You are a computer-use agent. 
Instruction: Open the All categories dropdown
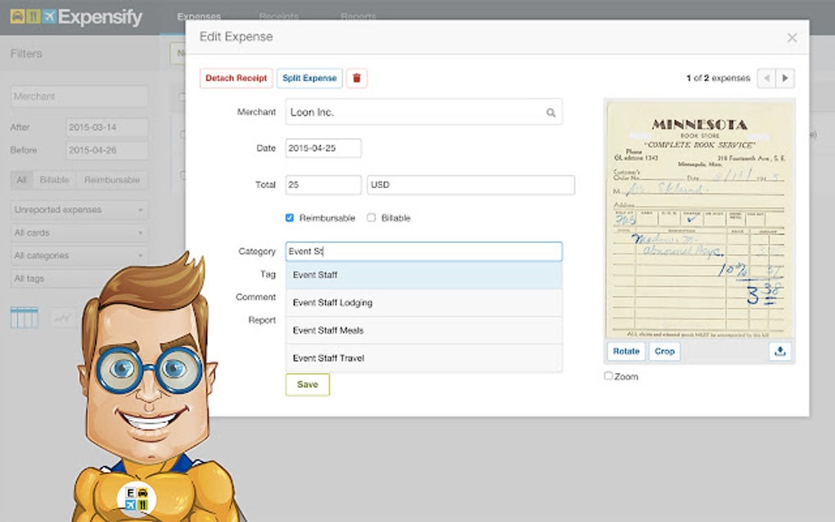(79, 255)
